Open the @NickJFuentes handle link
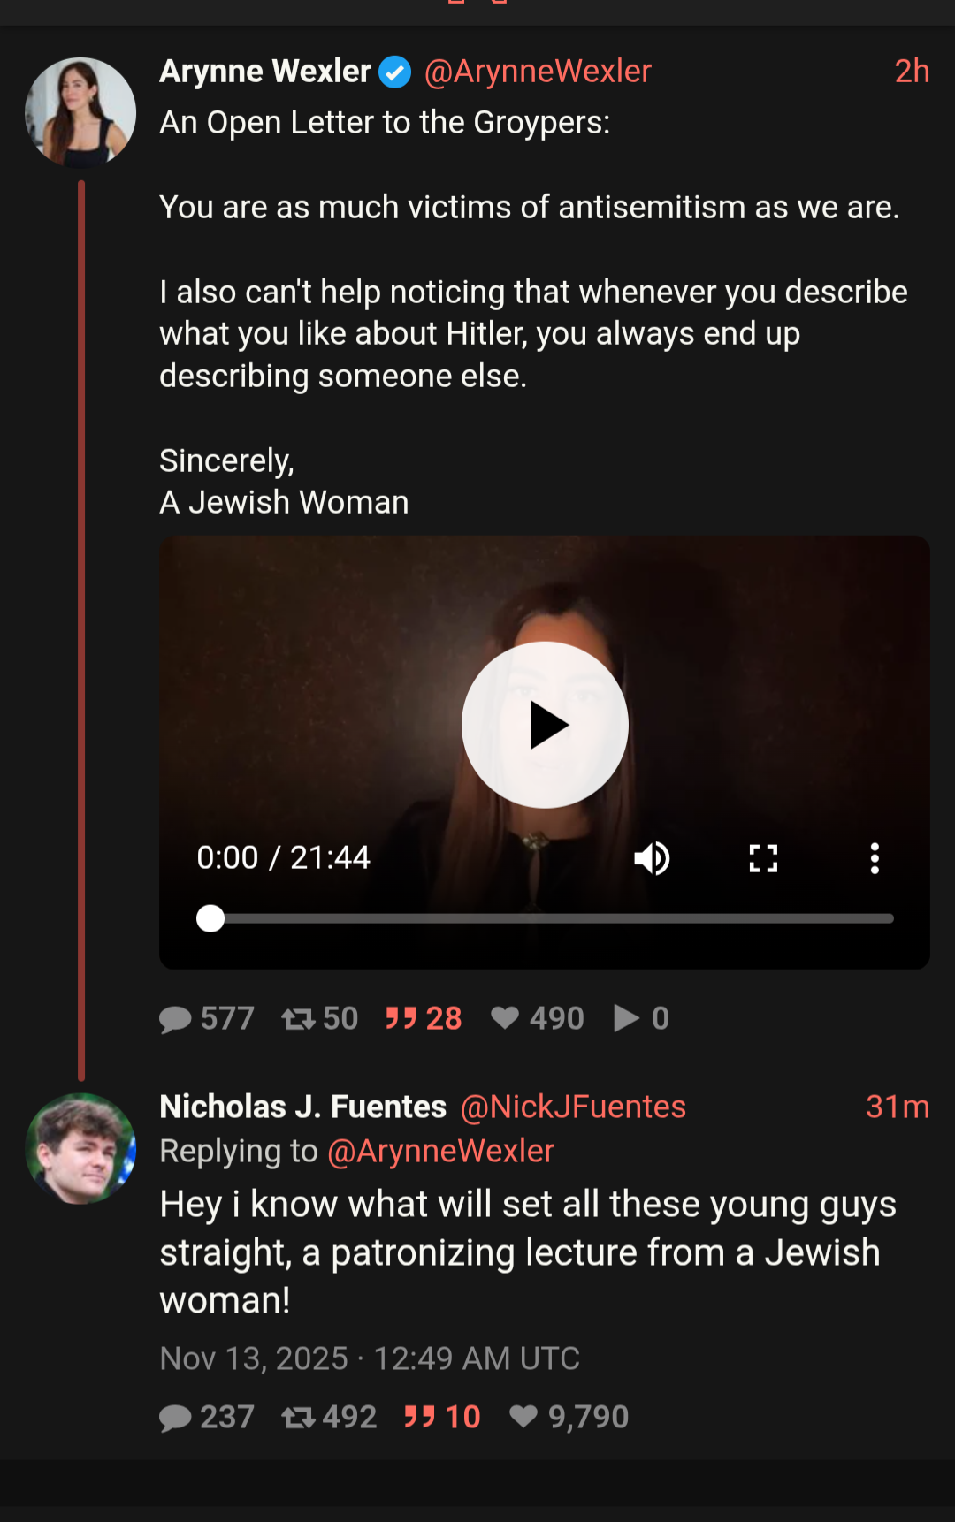The height and width of the screenshot is (1522, 955). click(x=573, y=1107)
